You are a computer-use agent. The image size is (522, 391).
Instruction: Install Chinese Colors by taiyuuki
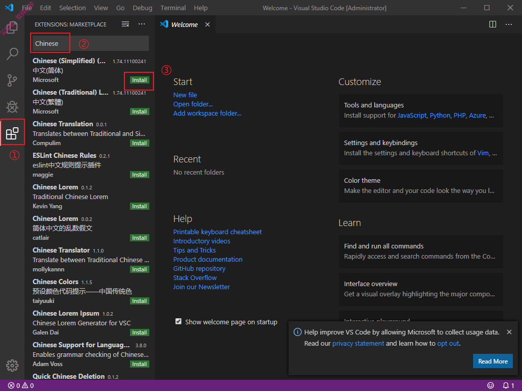tap(139, 301)
